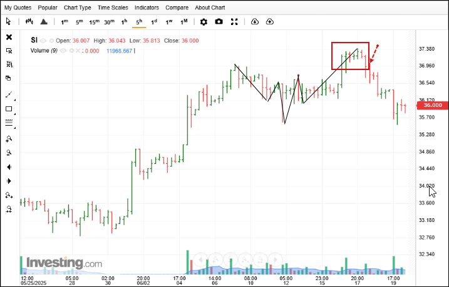449x287 pixels.
Task: Click the zoom out magnifier in left sidebar
Action: click(x=9, y=153)
